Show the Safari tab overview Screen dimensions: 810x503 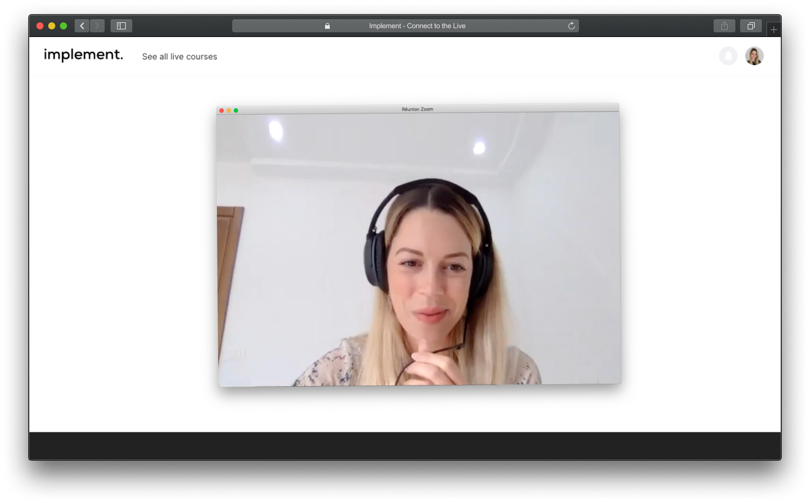tap(751, 26)
